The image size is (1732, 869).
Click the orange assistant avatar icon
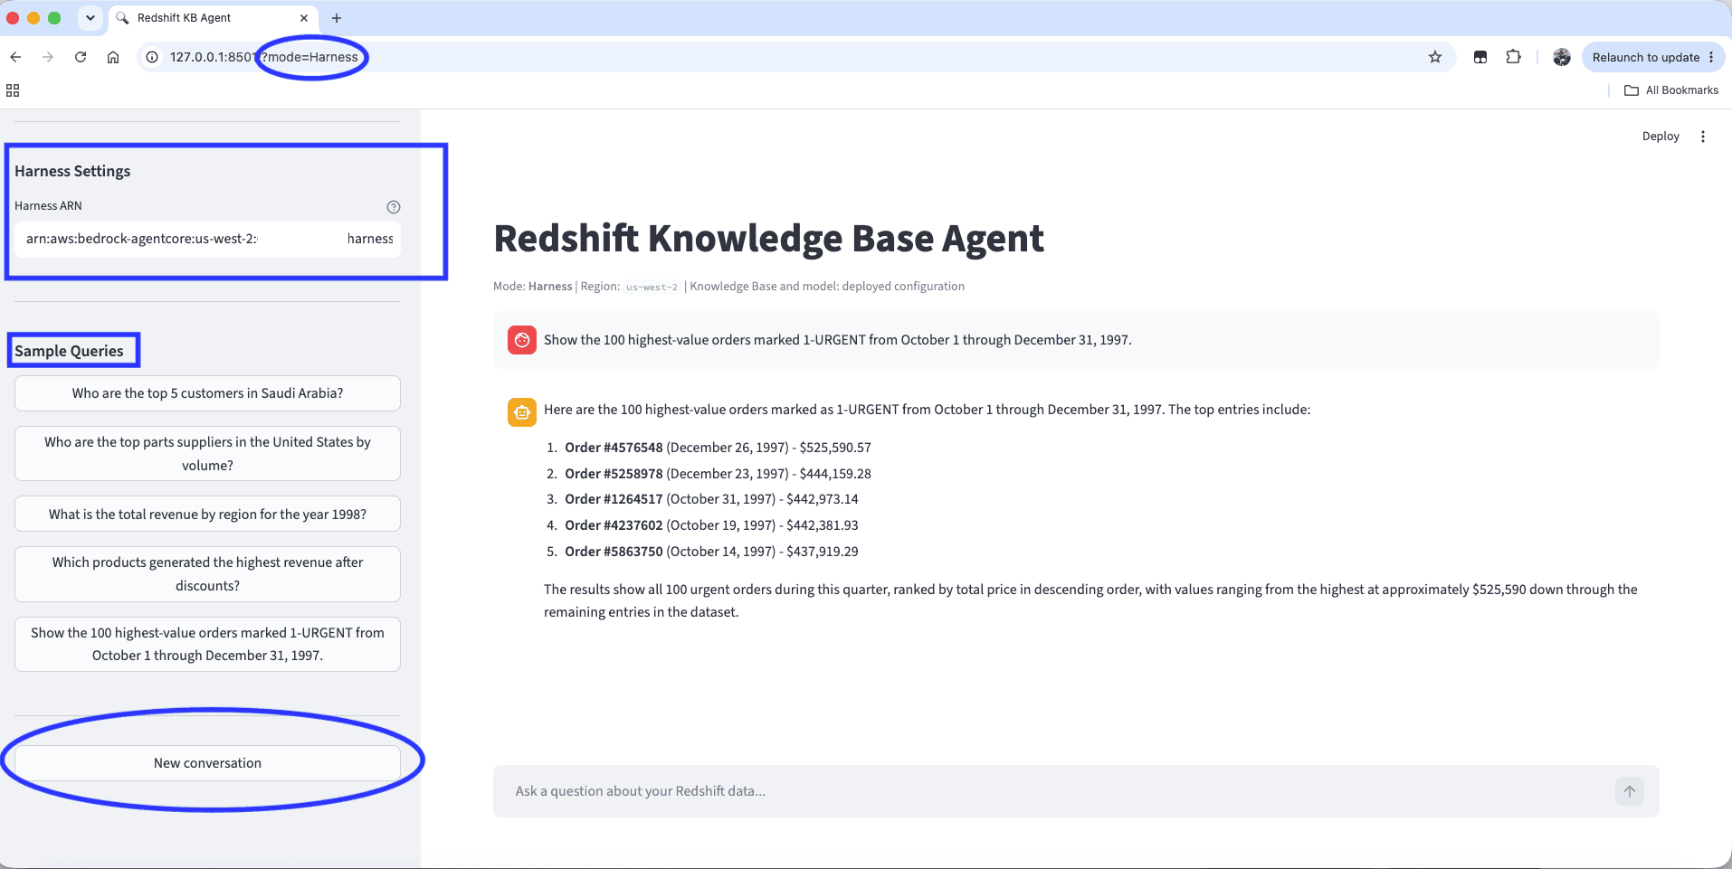pyautogui.click(x=522, y=411)
